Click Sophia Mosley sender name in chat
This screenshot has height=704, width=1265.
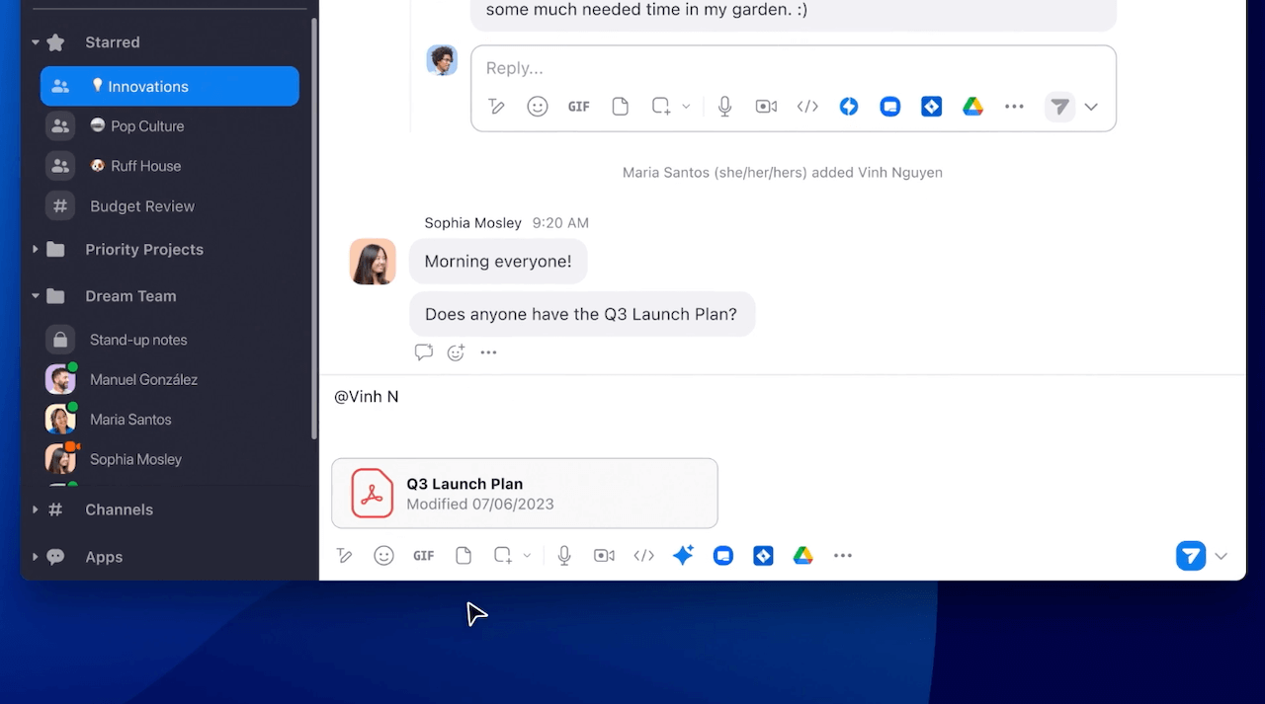pyautogui.click(x=472, y=223)
